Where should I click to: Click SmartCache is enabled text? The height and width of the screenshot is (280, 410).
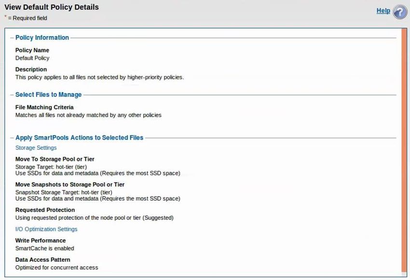[45, 248]
